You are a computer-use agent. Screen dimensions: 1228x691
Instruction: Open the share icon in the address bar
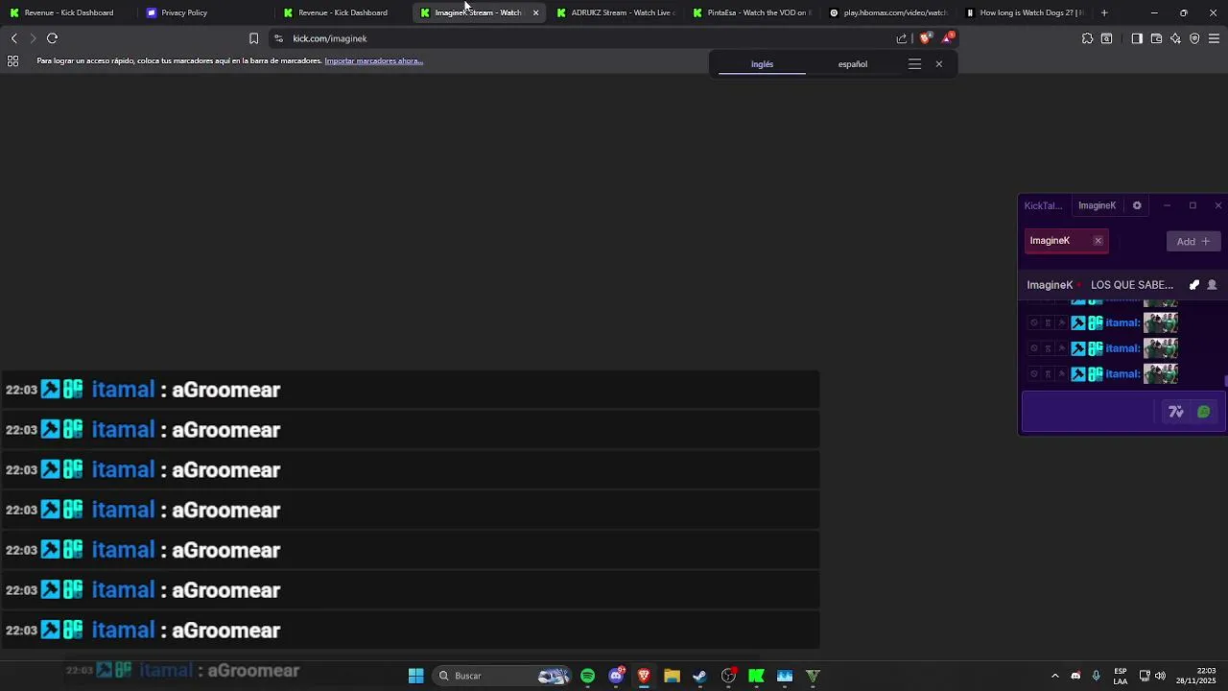(x=902, y=38)
